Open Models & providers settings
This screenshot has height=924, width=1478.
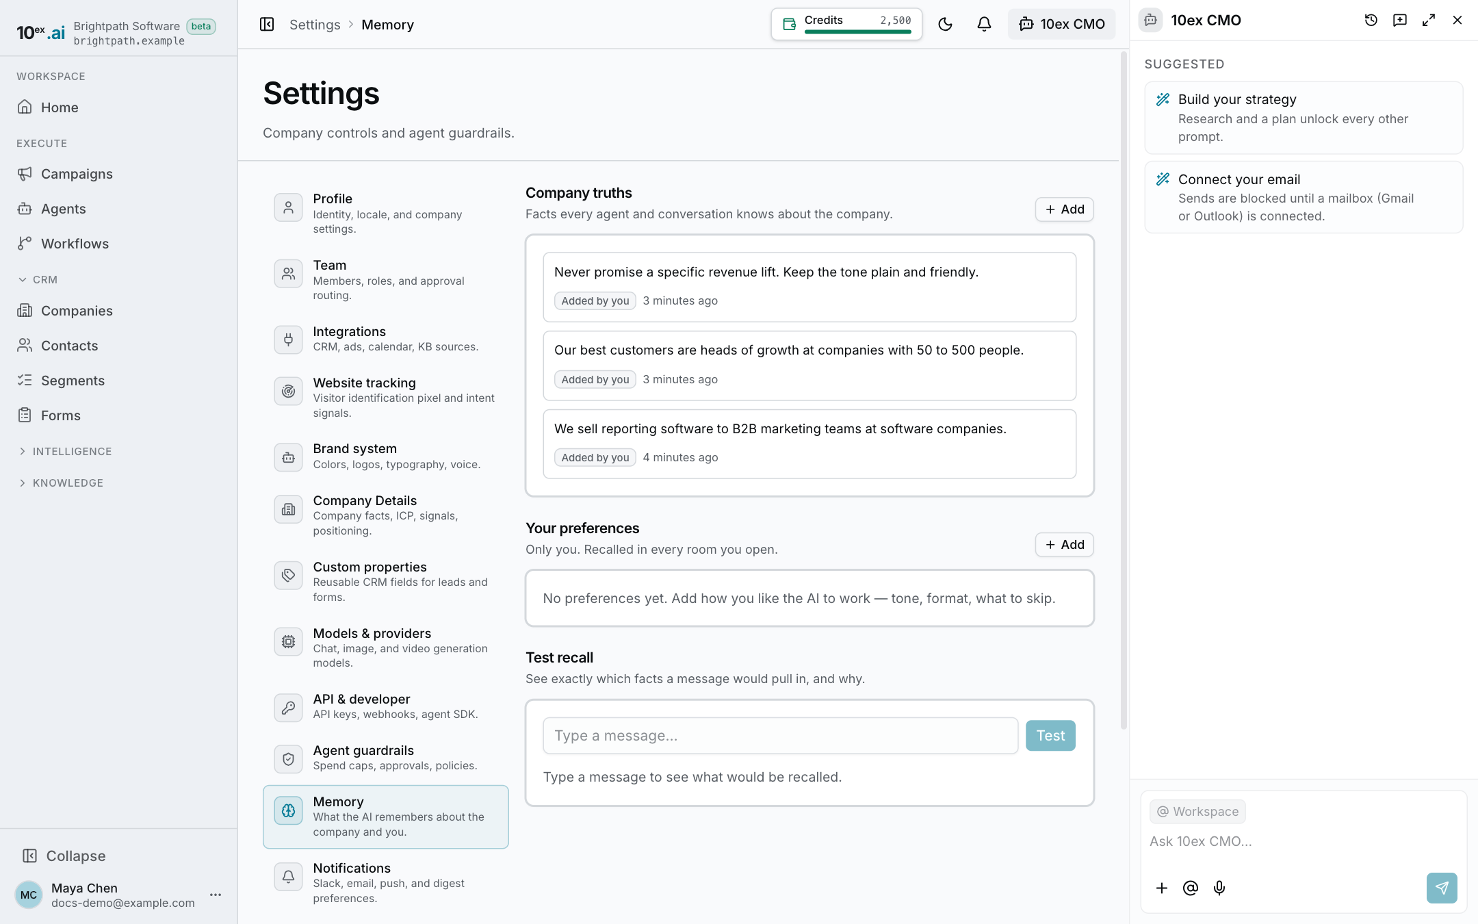coord(385,648)
